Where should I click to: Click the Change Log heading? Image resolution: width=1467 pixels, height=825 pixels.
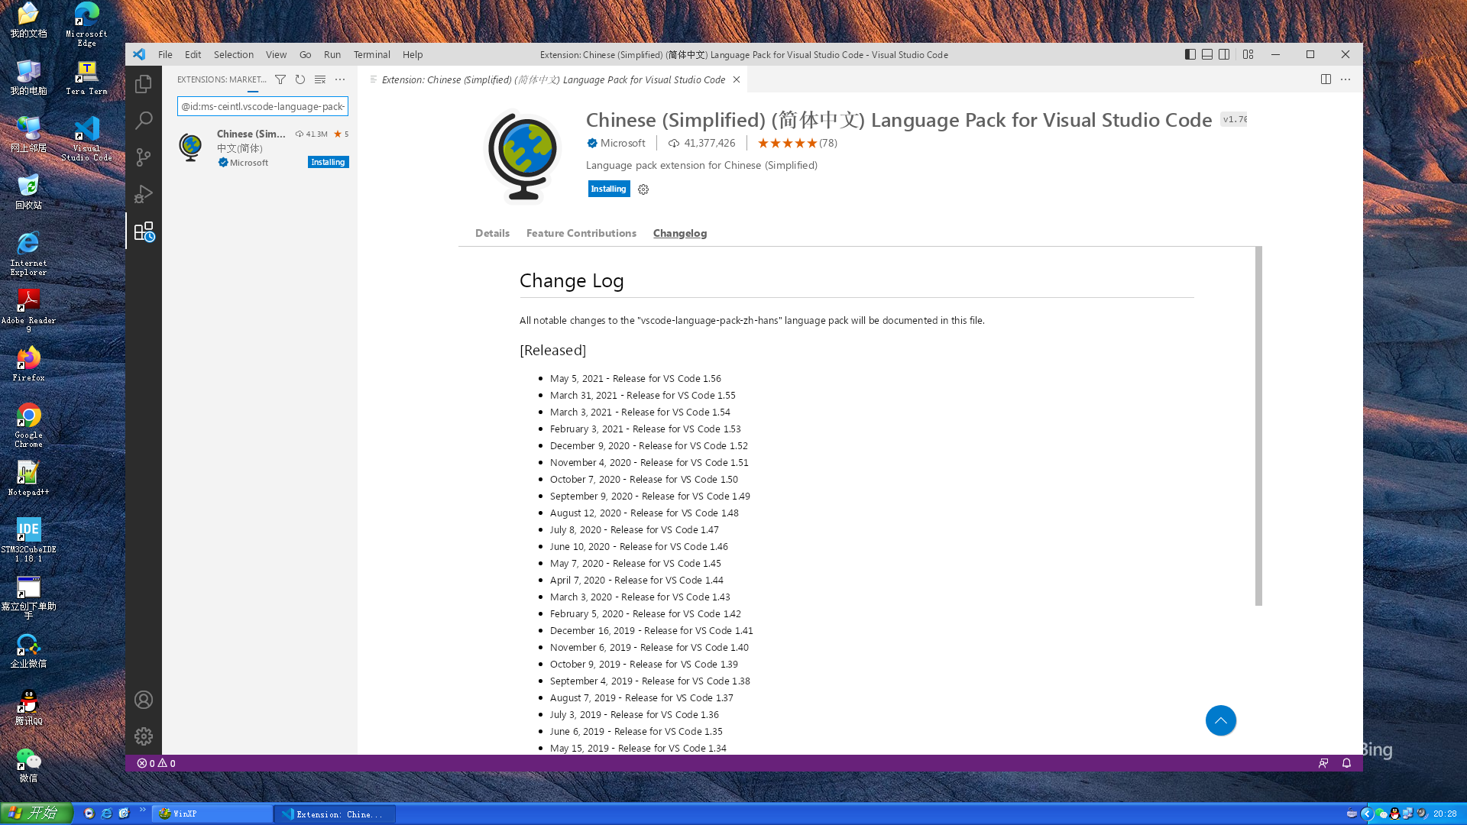click(x=572, y=280)
